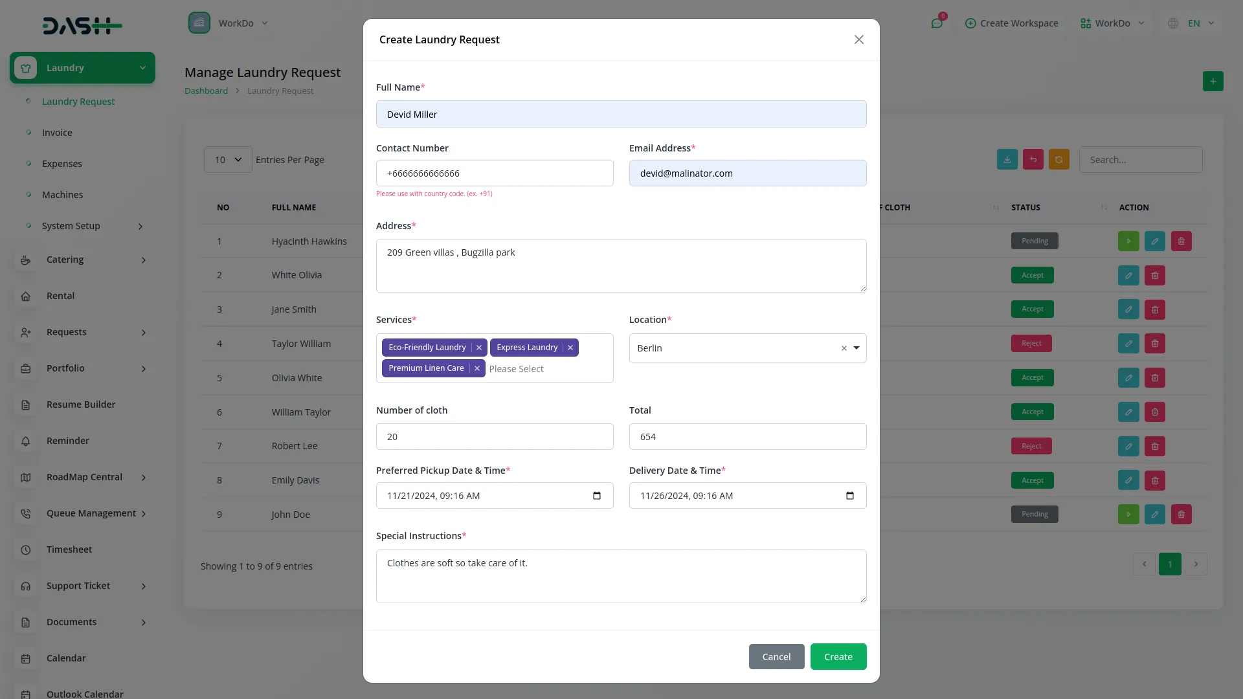Expand the Location dropdown showing Berlin

856,348
